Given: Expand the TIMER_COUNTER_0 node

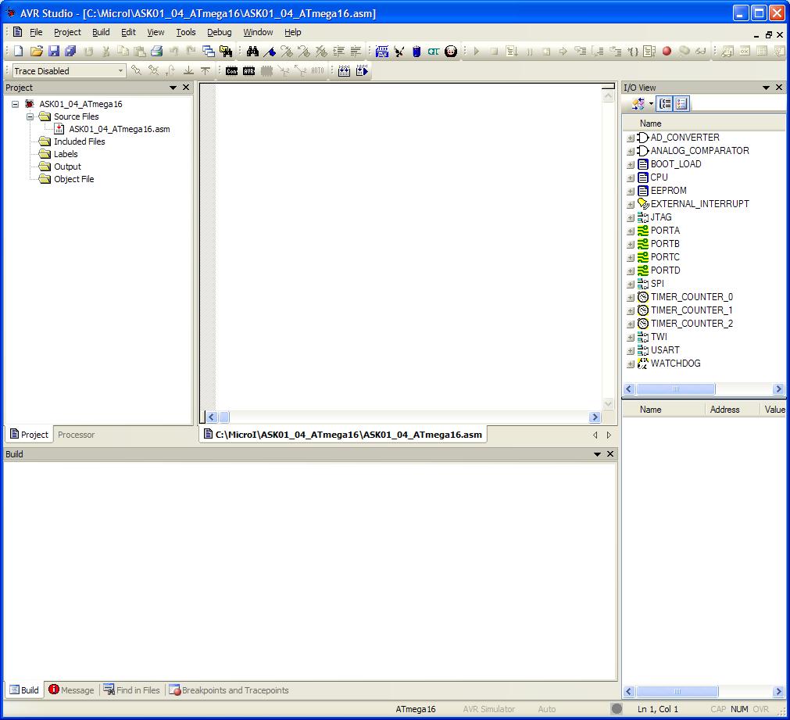Looking at the screenshot, I should [x=630, y=298].
